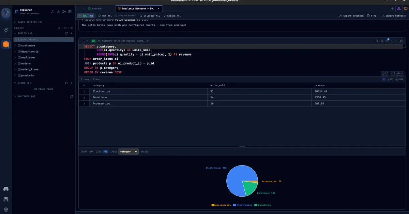This screenshot has height=214, width=409.
Task: Expand the customers table node
Action: pos(15,46)
